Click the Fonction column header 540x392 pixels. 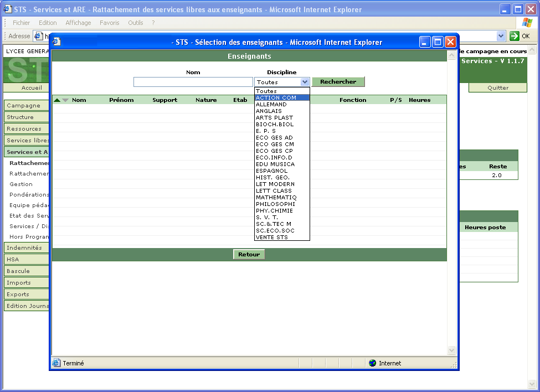pos(353,100)
